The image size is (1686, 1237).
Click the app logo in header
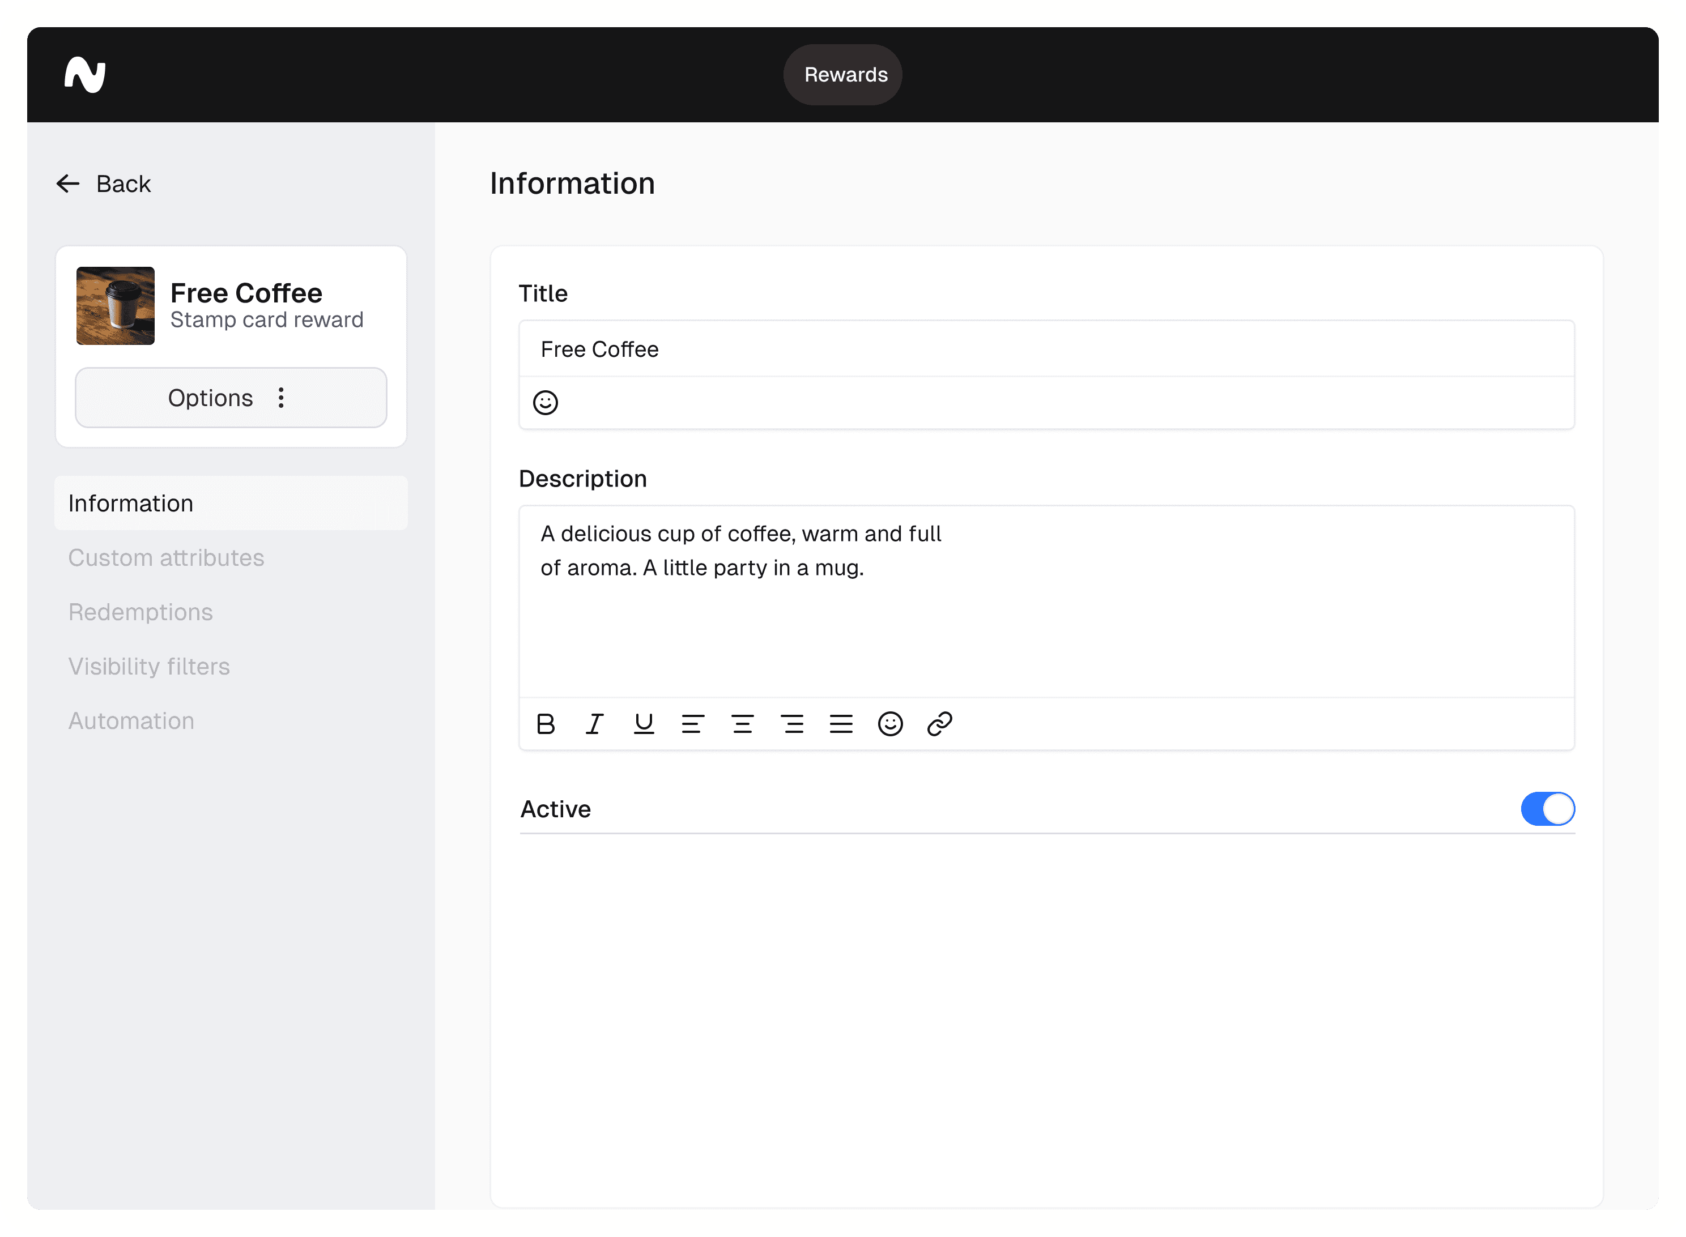click(x=84, y=75)
